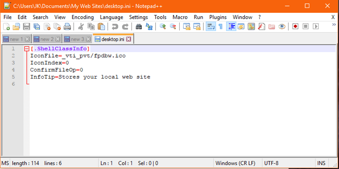Viewport: 339px width, 169px height.
Task: Create a new document with the New icon
Action: coord(6,27)
